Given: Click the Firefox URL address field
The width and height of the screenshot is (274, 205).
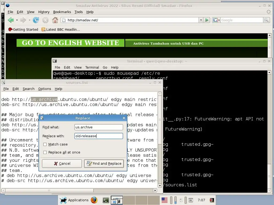Looking at the screenshot, I should pos(130,20).
